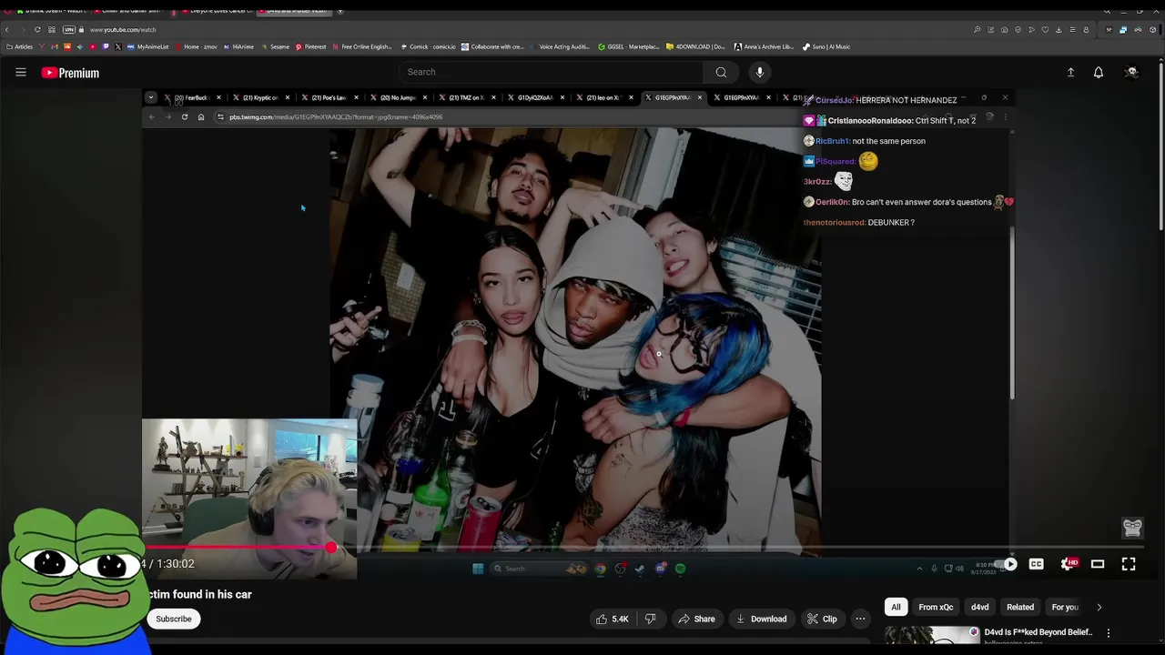Toggle closed captions with the CC button
1165x655 pixels.
[1036, 564]
